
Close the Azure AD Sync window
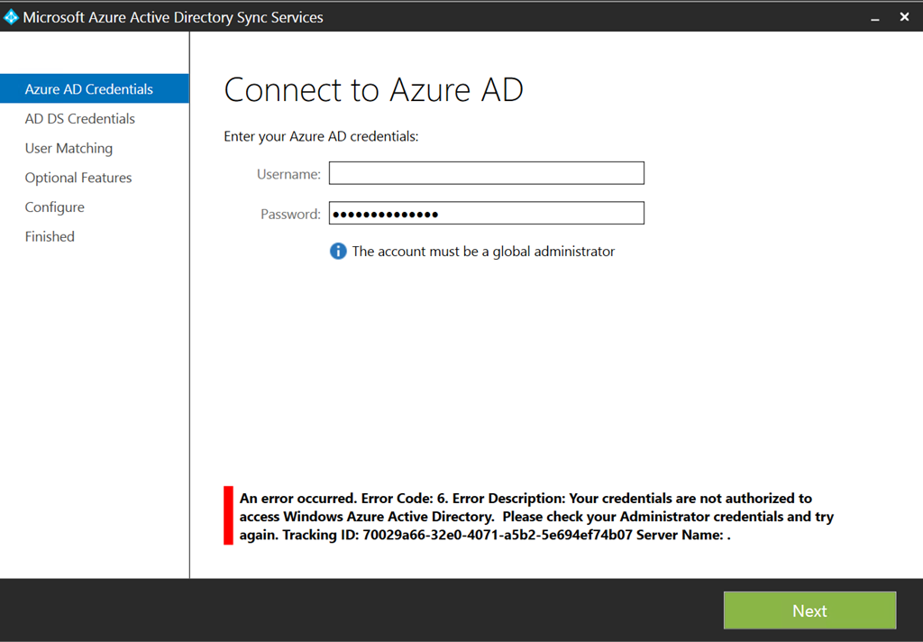coord(904,17)
